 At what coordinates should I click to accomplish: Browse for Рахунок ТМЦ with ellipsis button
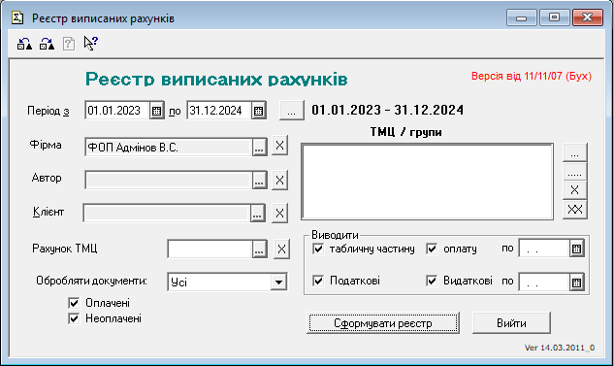click(259, 250)
